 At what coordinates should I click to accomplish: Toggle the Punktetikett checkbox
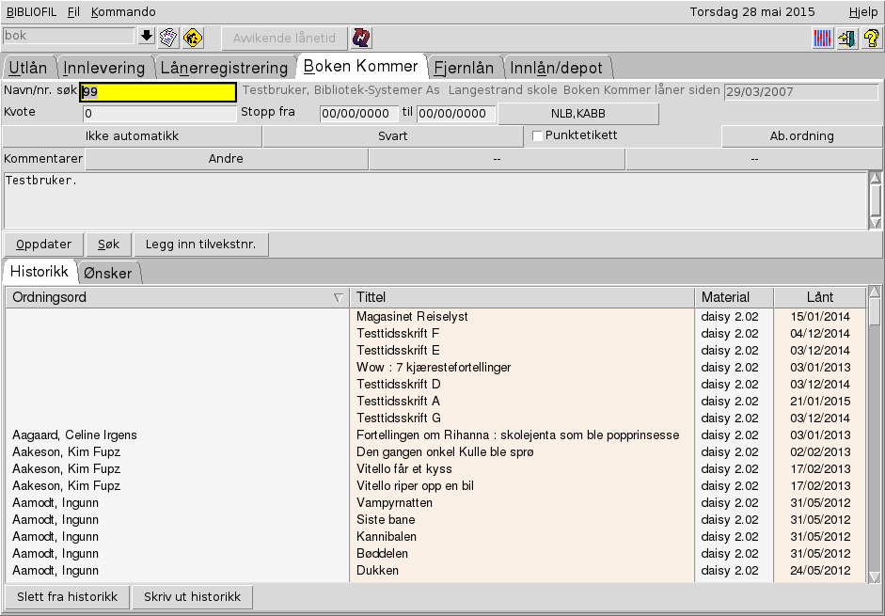pyautogui.click(x=538, y=136)
